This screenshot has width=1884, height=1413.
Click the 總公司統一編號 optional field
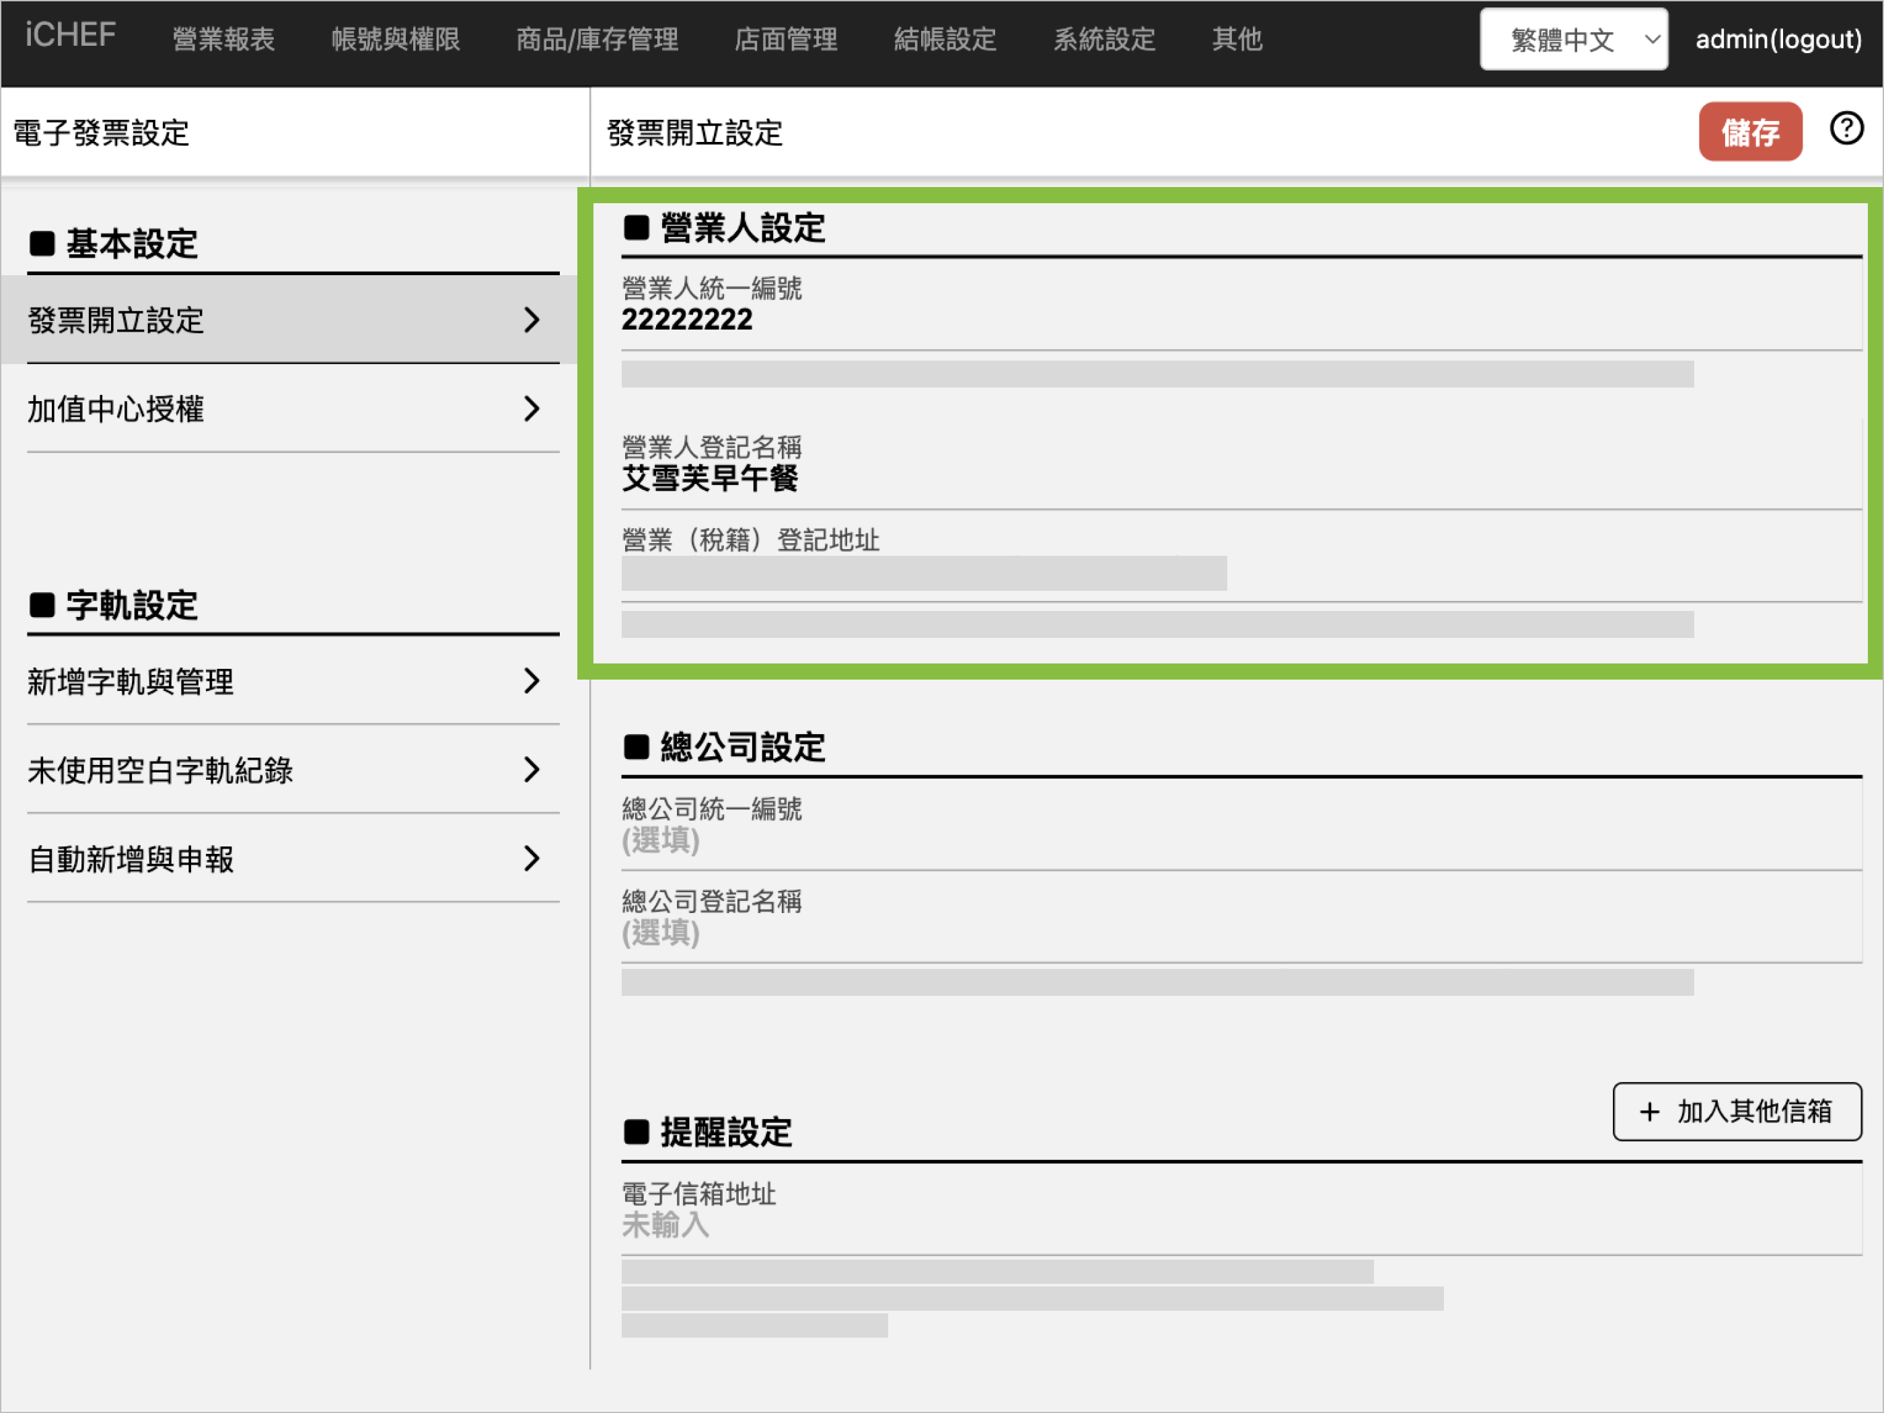tap(661, 840)
